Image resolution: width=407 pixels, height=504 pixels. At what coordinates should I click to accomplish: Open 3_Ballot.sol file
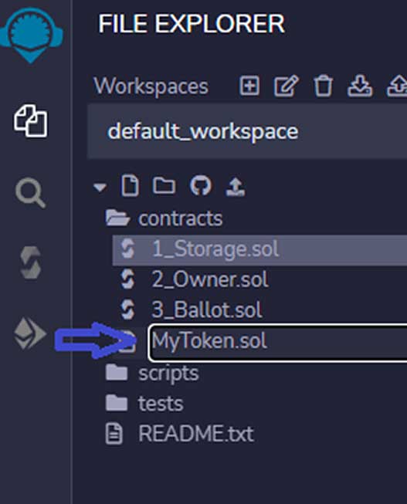tap(207, 310)
